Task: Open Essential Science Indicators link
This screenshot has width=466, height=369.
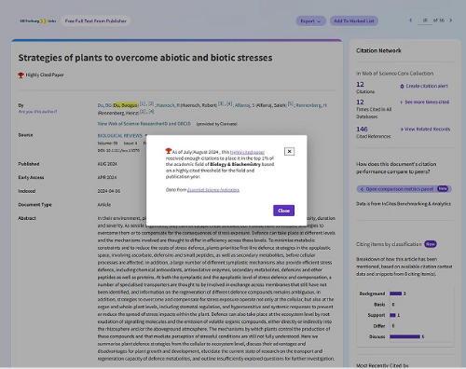Action: point(213,190)
